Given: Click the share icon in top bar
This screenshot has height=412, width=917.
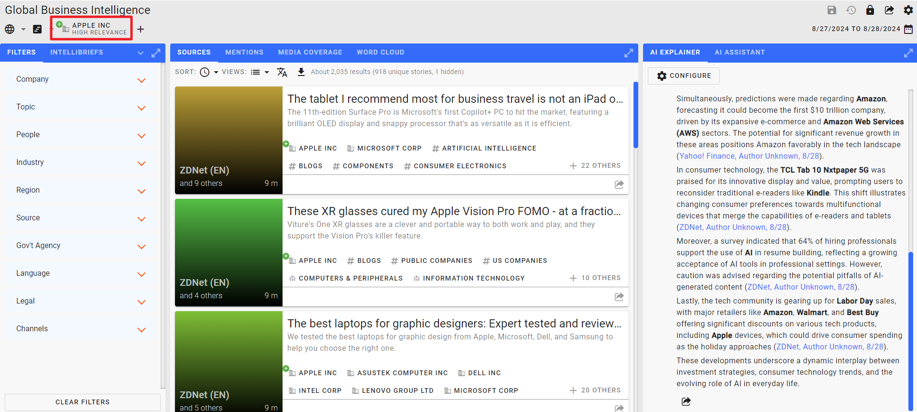Looking at the screenshot, I should coord(889,10).
